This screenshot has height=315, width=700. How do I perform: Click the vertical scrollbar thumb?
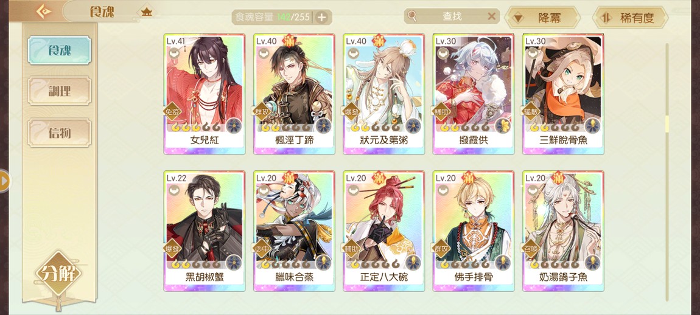667,123
